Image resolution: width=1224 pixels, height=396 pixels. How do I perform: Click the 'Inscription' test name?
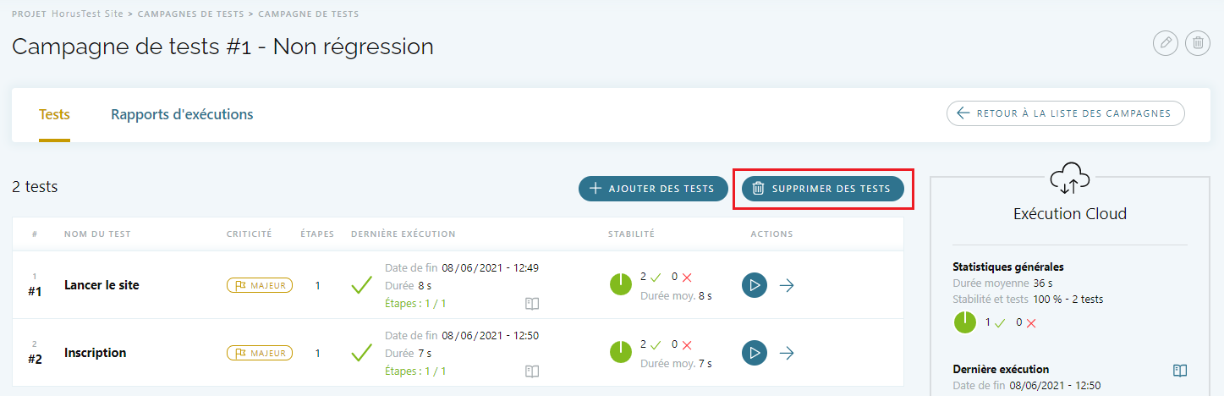95,353
